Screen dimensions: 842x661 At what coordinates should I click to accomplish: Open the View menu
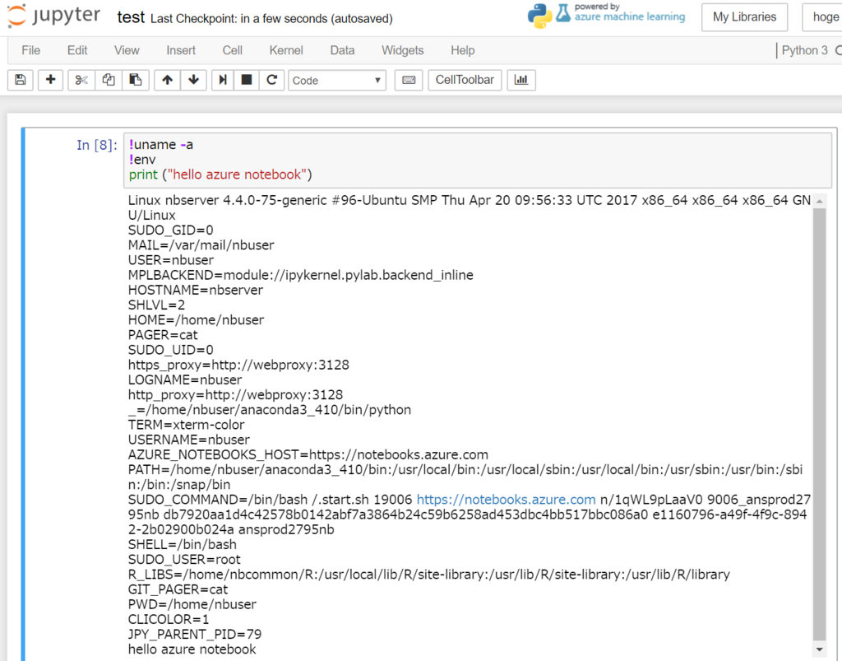(127, 50)
